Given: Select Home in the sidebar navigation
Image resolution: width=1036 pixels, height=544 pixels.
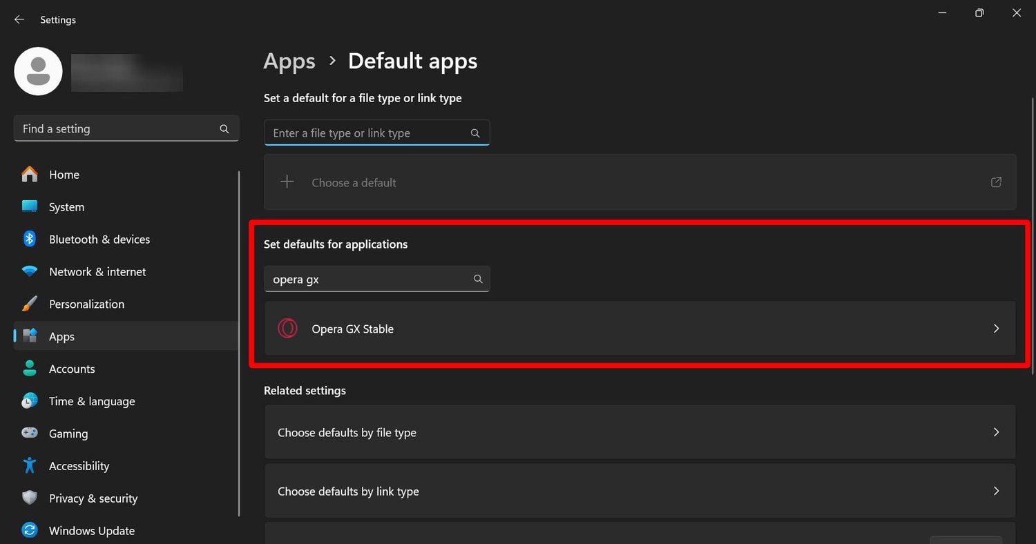Looking at the screenshot, I should click(64, 175).
